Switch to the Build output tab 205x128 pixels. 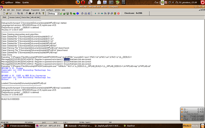[x=4, y=17]
